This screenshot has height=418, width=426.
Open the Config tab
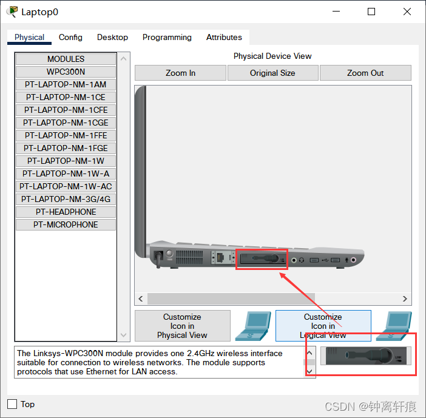coord(70,37)
